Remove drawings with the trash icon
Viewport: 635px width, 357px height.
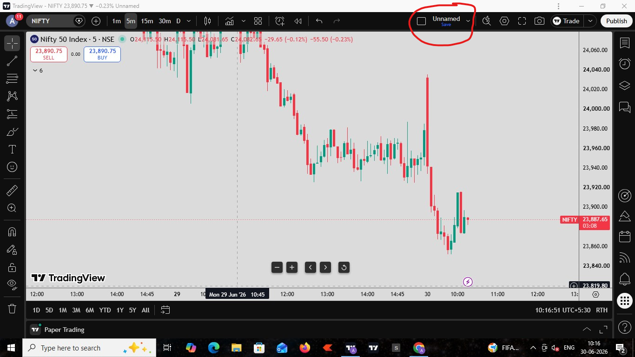(x=12, y=308)
